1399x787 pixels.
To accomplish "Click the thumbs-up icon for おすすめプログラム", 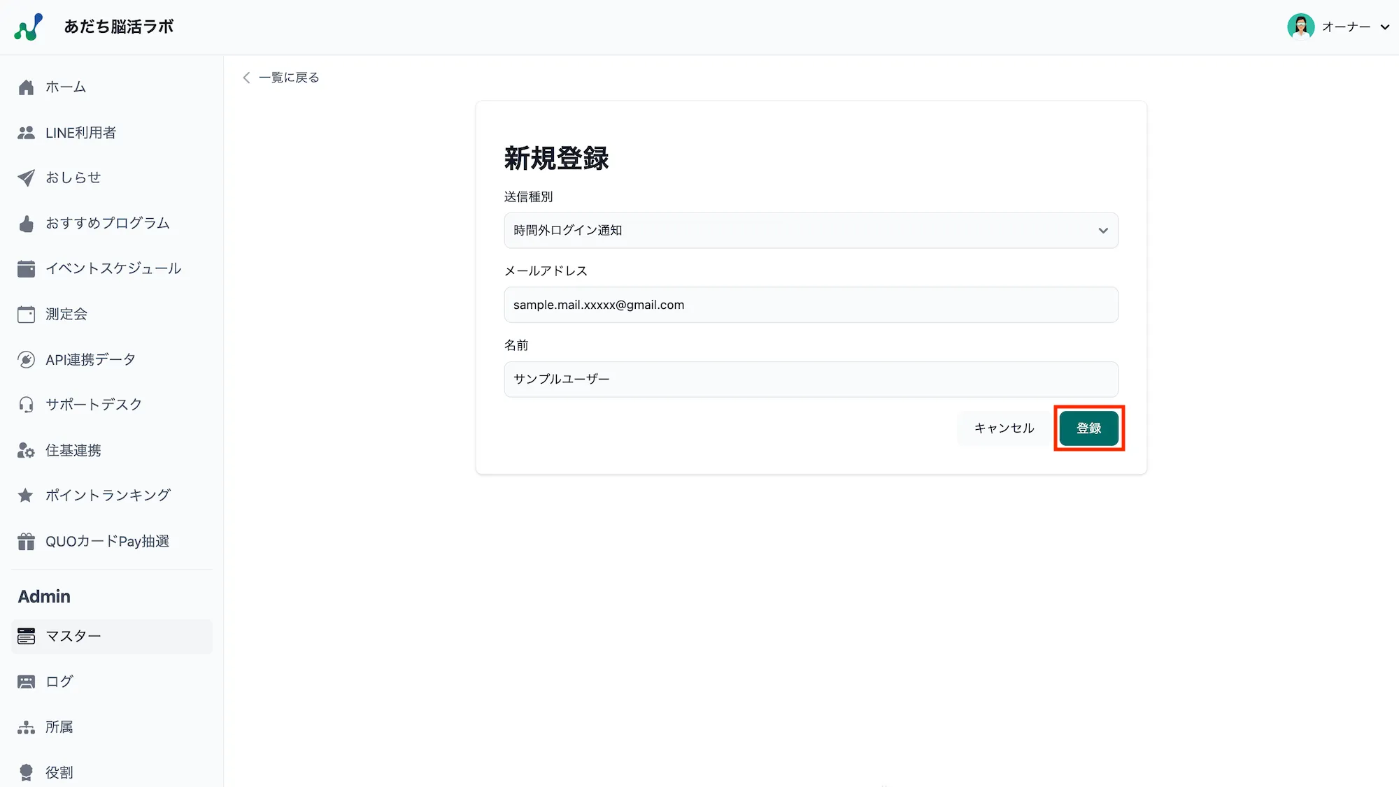I will 26,223.
